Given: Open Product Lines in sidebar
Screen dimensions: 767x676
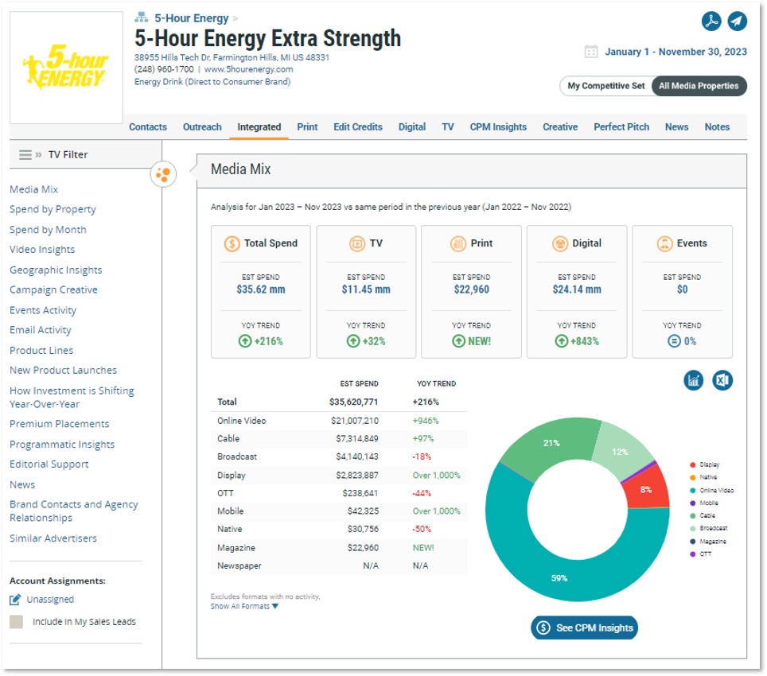Looking at the screenshot, I should tap(41, 351).
